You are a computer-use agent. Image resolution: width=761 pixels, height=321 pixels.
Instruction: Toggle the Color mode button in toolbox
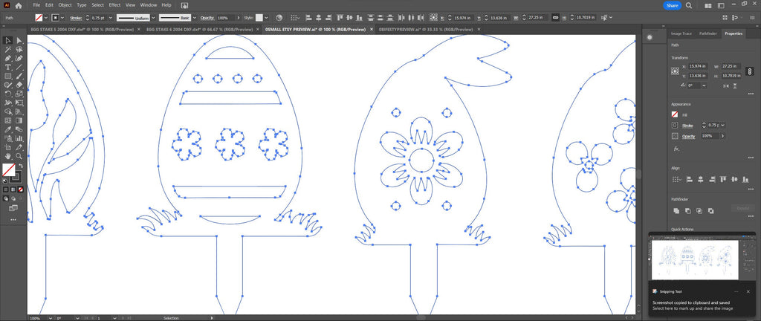[x=6, y=189]
